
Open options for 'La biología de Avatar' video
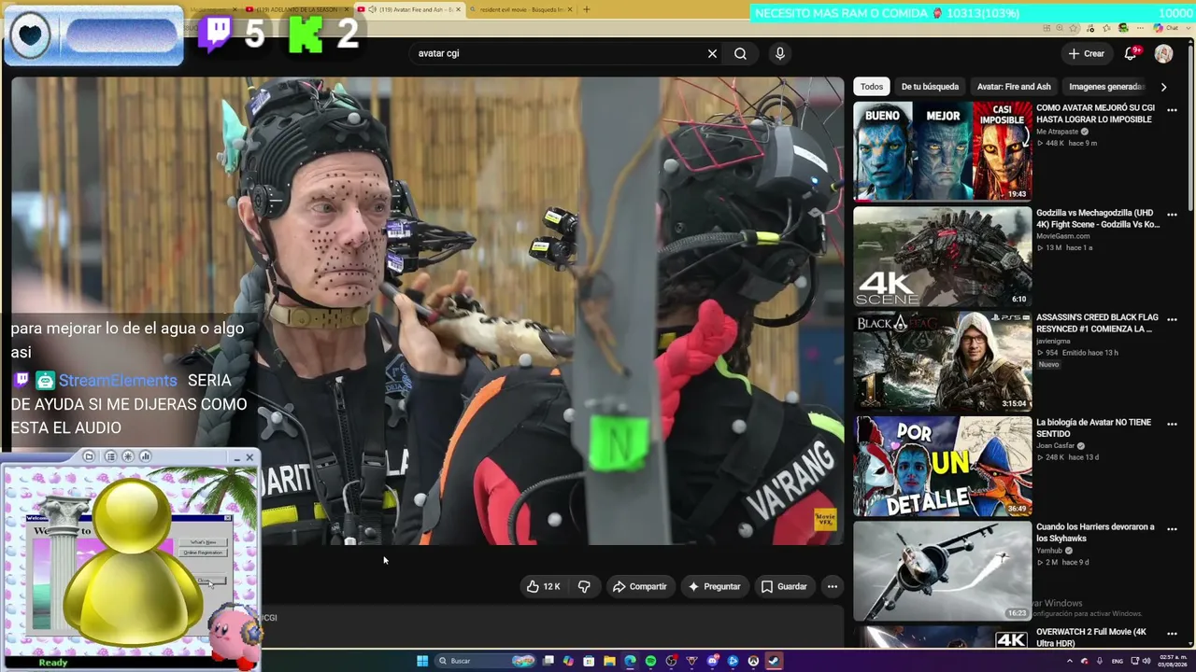[x=1172, y=424]
